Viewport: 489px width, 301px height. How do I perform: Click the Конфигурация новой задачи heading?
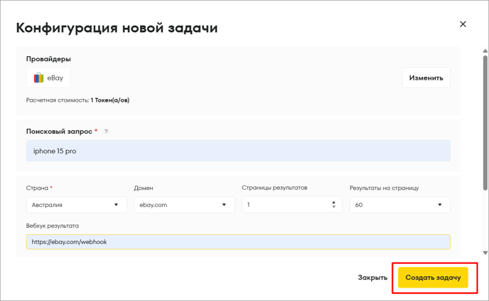tap(117, 28)
